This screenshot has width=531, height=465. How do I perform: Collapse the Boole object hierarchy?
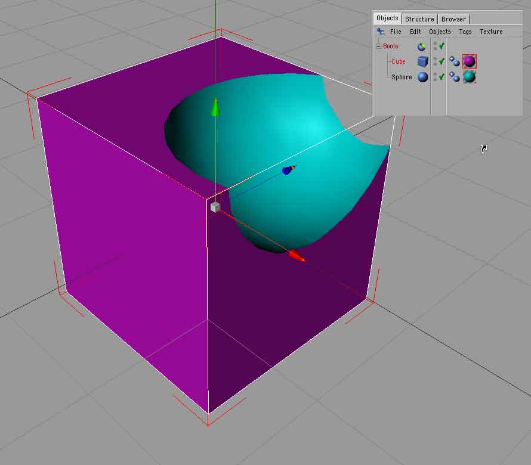[379, 46]
